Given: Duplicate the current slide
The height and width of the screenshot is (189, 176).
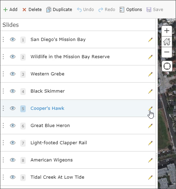Looking at the screenshot, I should (59, 10).
